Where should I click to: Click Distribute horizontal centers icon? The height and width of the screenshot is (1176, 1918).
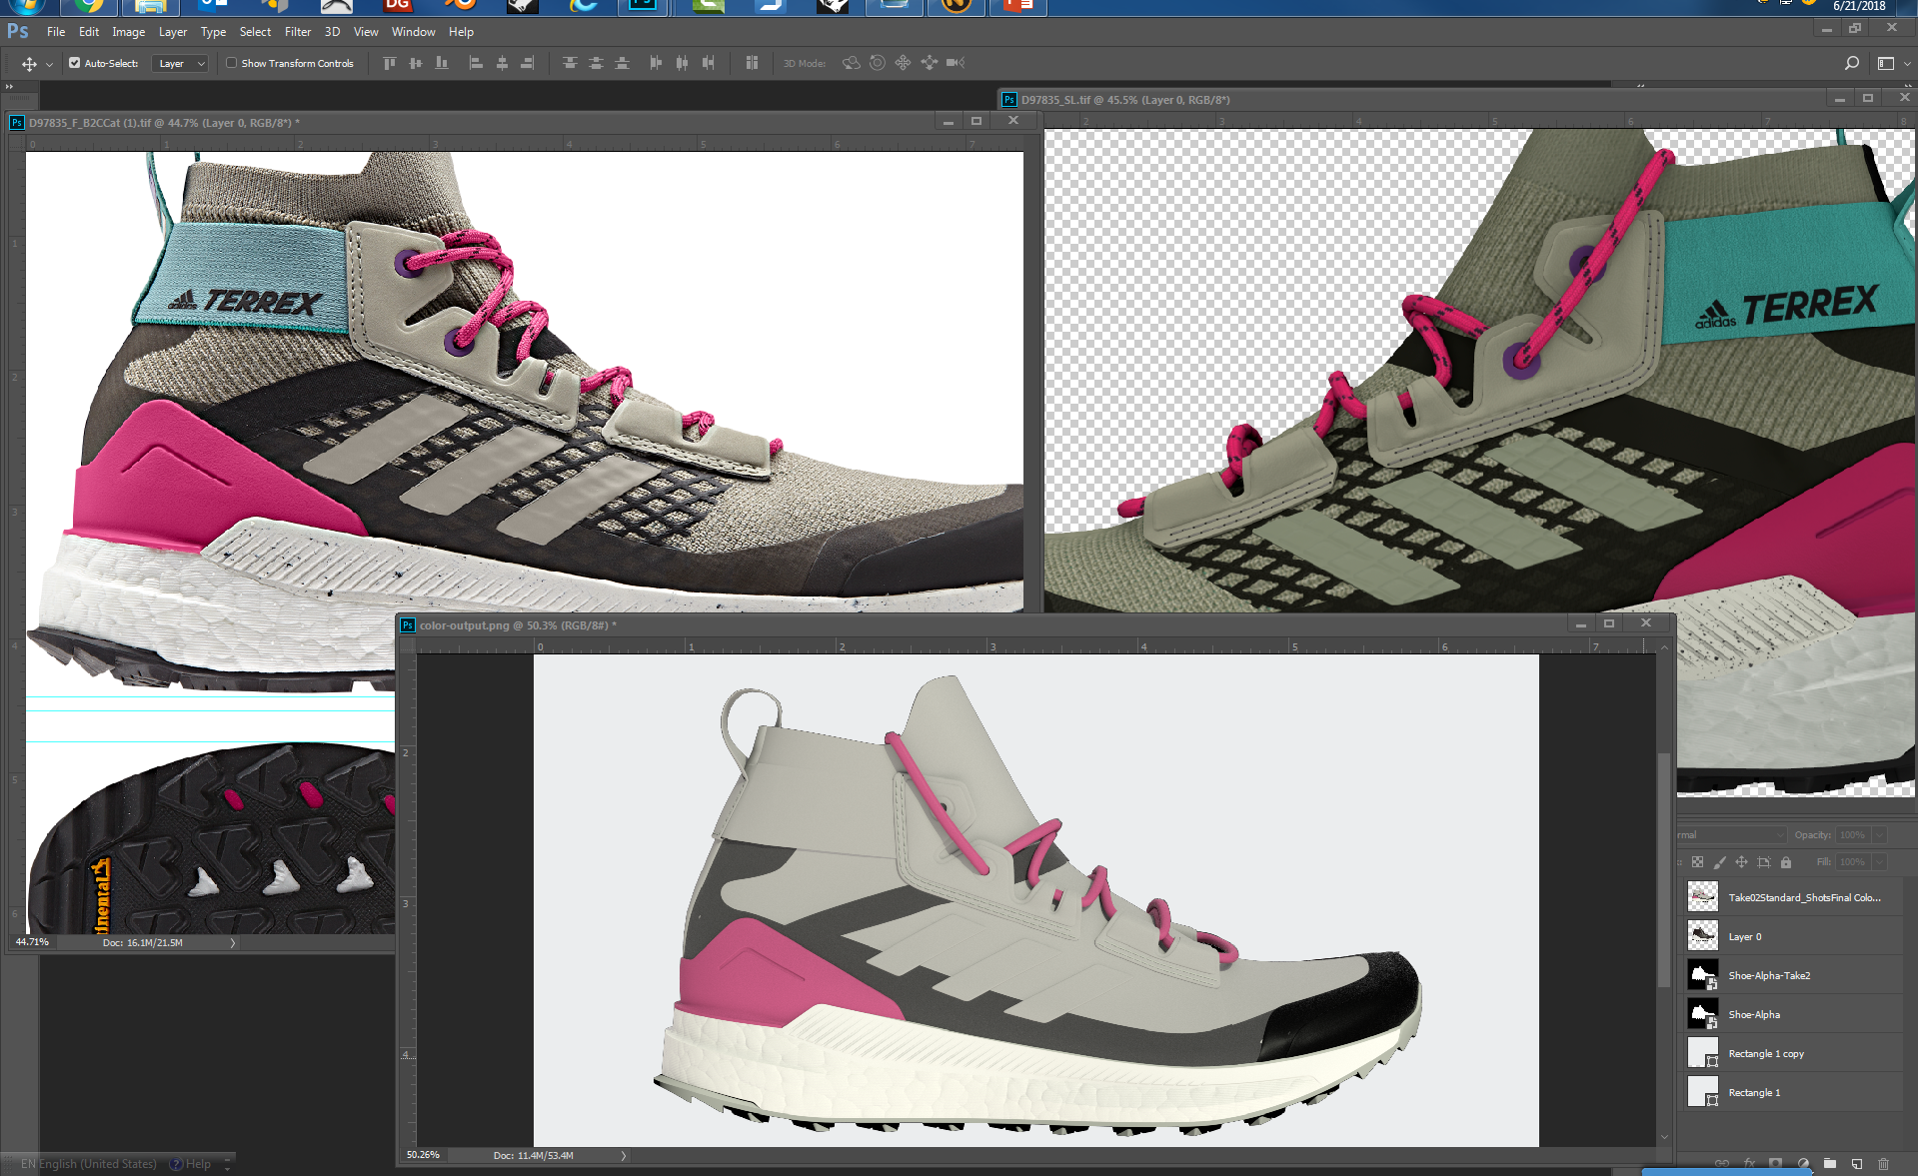coord(682,63)
